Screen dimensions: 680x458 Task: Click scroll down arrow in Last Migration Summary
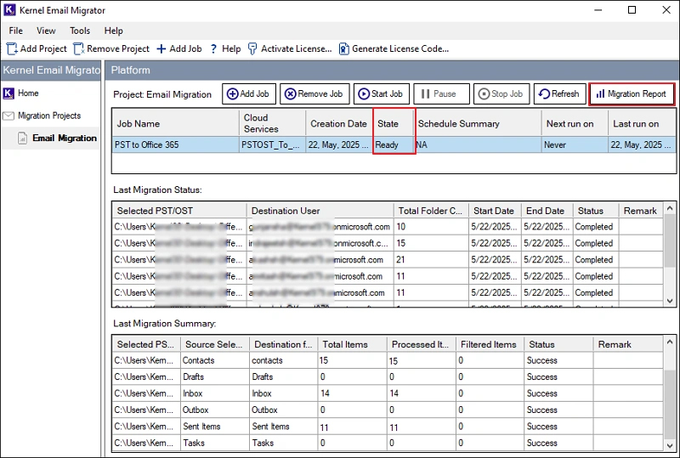(670, 445)
